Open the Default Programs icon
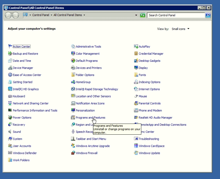The image size is (220, 179). [73, 61]
